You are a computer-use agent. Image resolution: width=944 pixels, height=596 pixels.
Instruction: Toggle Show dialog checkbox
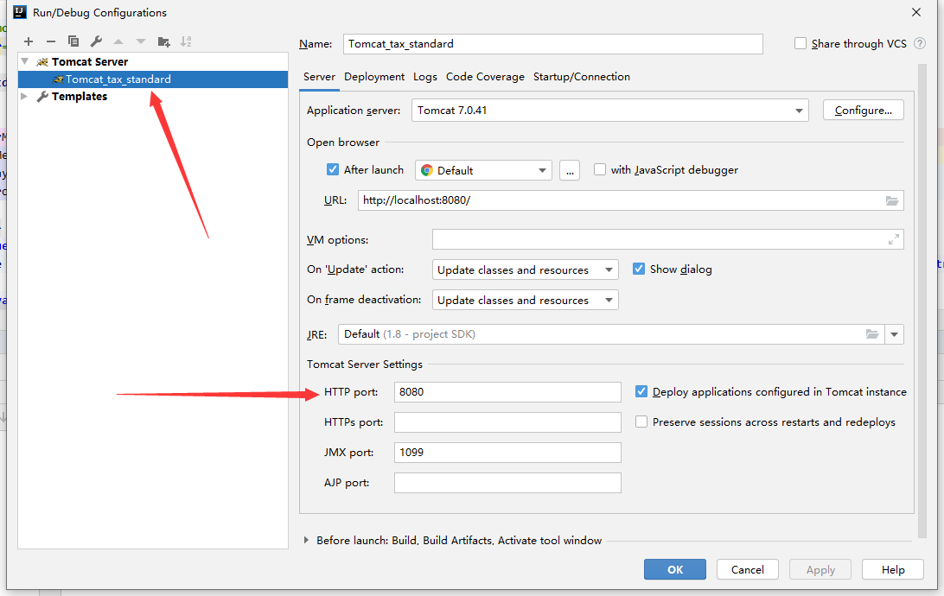639,269
